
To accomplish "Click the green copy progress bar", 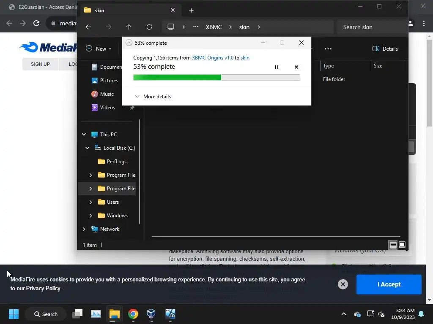I will 216,78.
